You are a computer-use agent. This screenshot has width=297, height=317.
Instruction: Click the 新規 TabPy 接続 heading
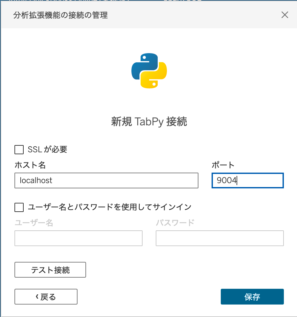pyautogui.click(x=149, y=122)
